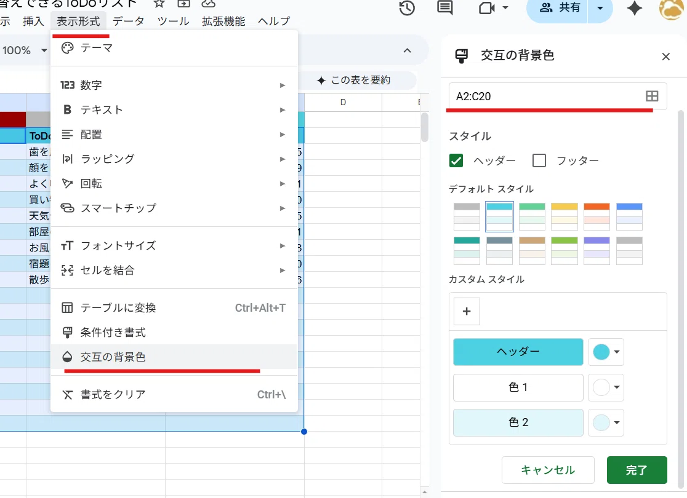687x498 pixels.
Task: Click the rotation icon in the menu
Action: pos(67,183)
